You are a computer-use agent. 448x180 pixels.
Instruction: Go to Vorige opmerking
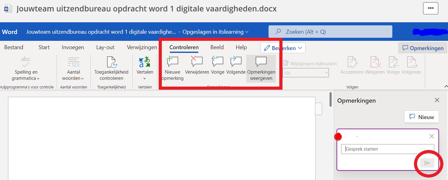pos(218,61)
